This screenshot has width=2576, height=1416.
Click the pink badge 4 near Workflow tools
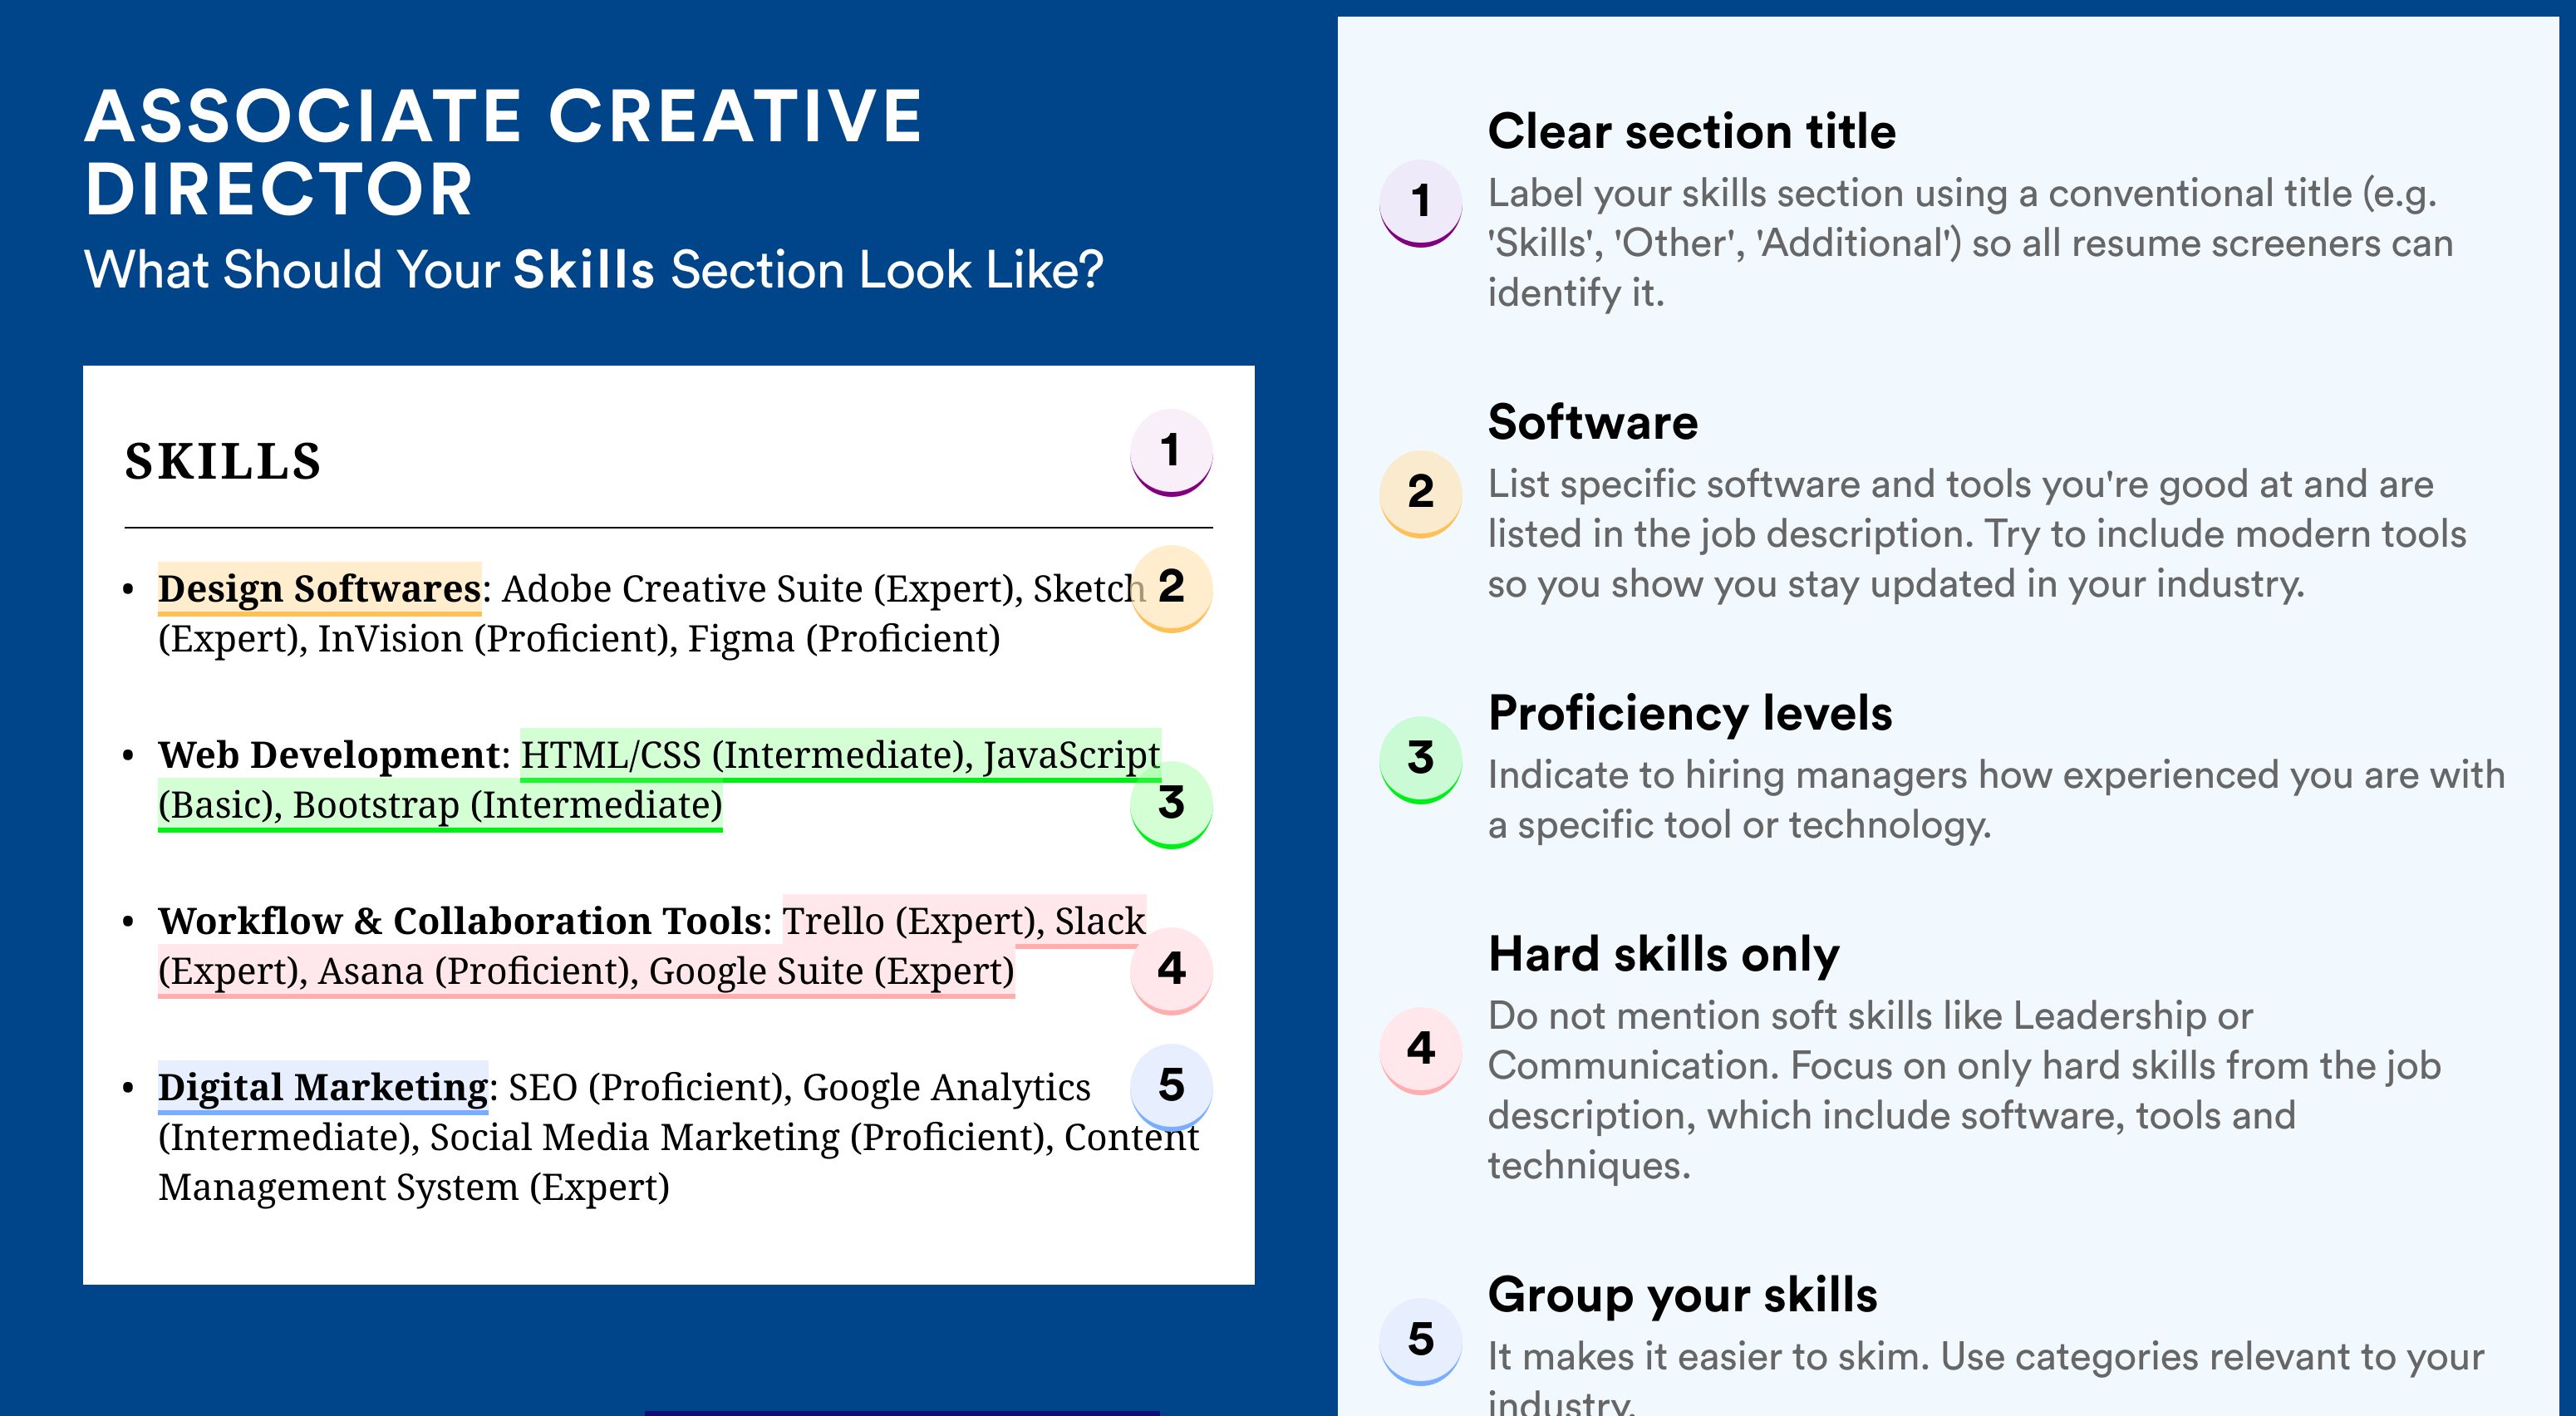click(x=1171, y=971)
